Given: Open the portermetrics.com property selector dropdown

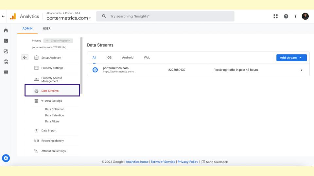Looking at the screenshot, I should click(68, 18).
